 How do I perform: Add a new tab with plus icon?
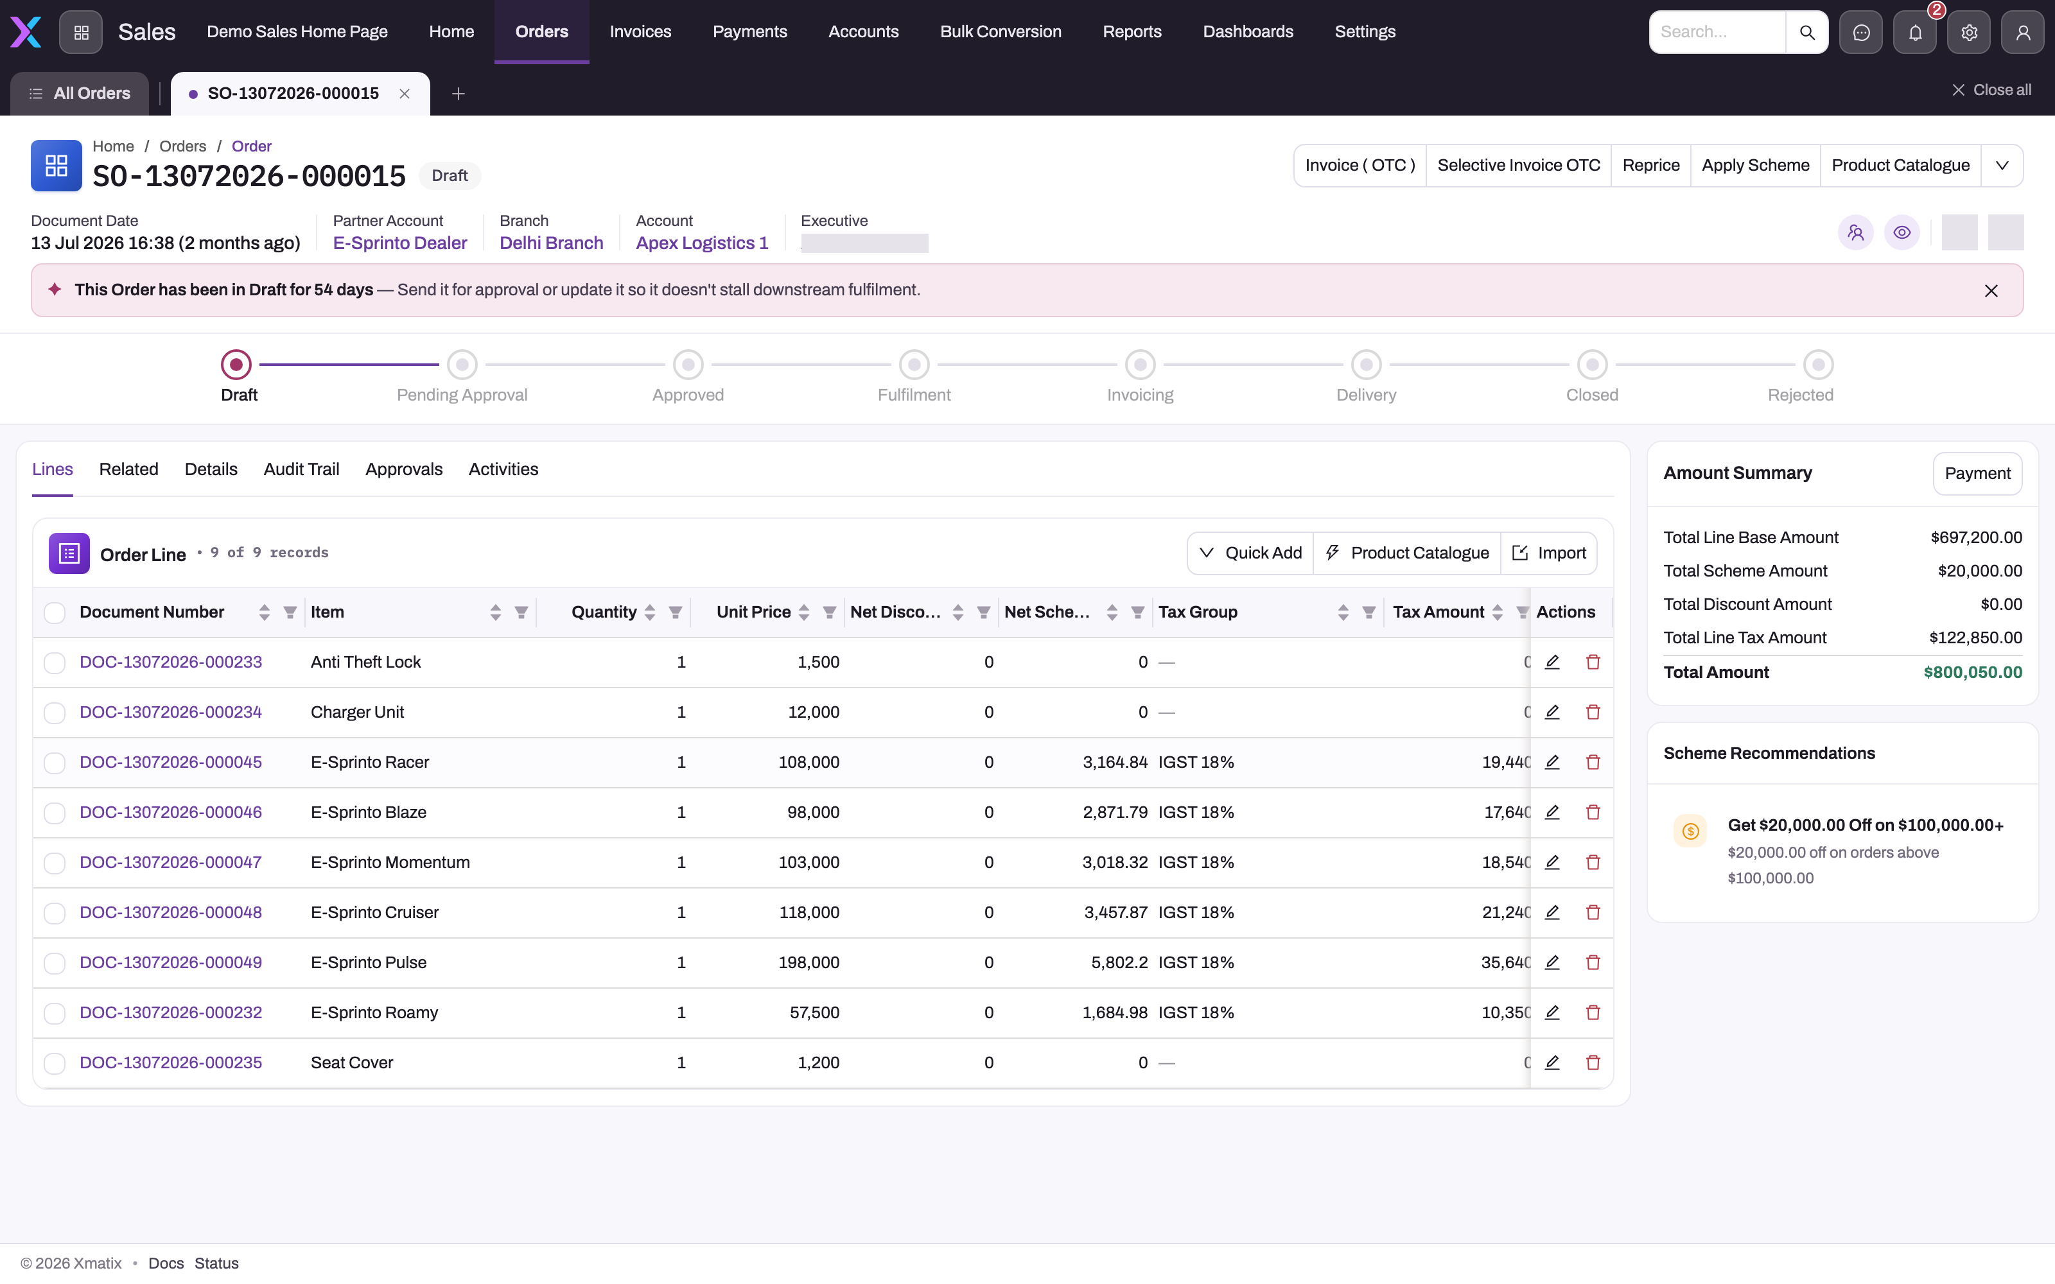(x=458, y=94)
